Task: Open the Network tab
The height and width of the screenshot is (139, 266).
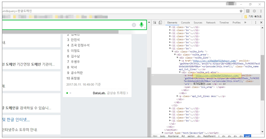Action: pyautogui.click(x=211, y=23)
